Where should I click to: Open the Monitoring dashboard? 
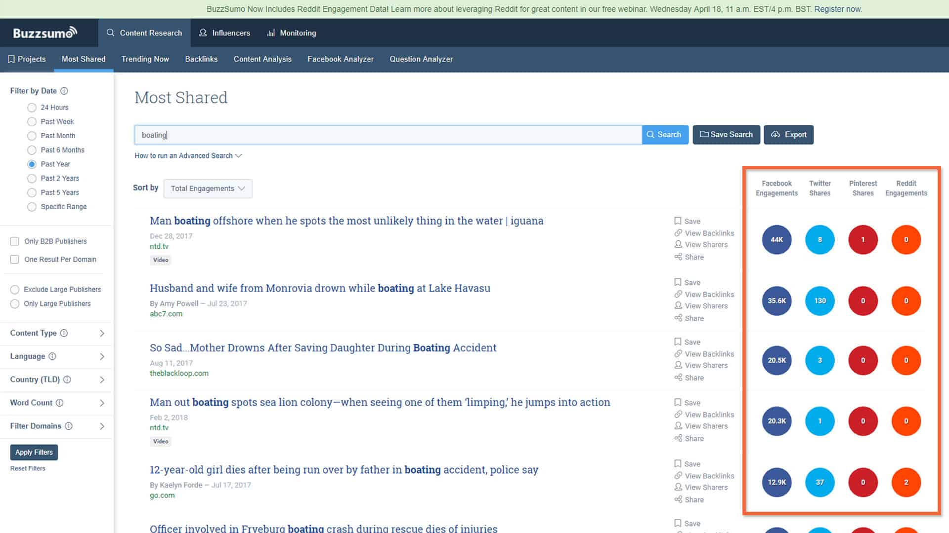tap(291, 33)
